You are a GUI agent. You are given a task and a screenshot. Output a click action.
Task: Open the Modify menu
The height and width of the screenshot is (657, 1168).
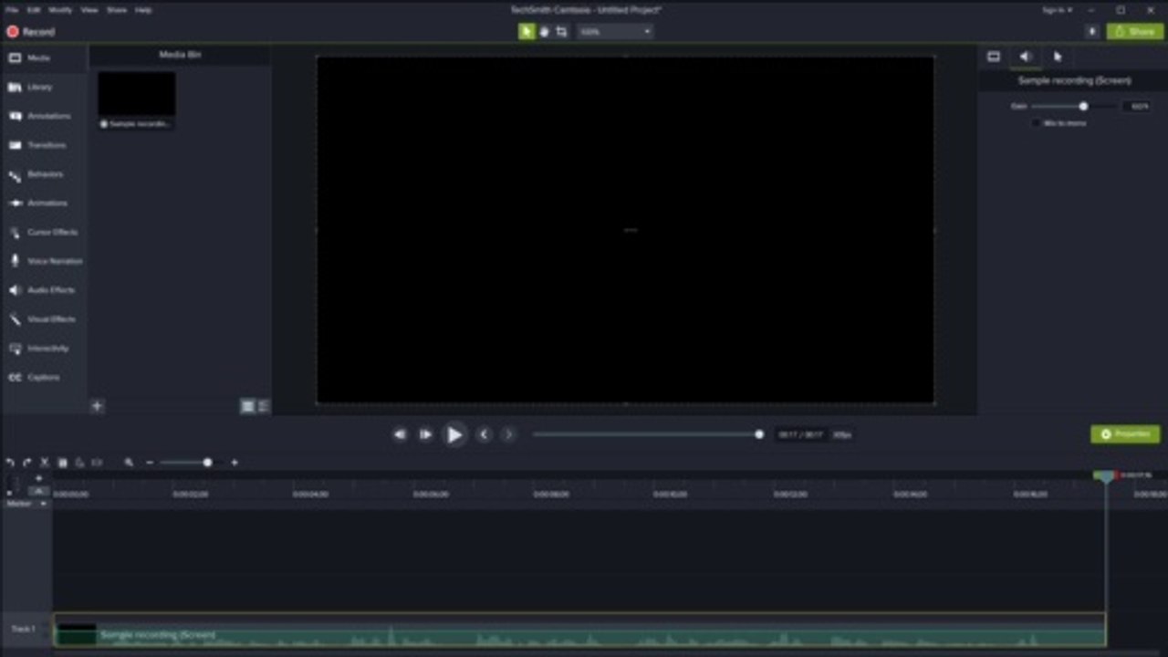[x=60, y=9]
